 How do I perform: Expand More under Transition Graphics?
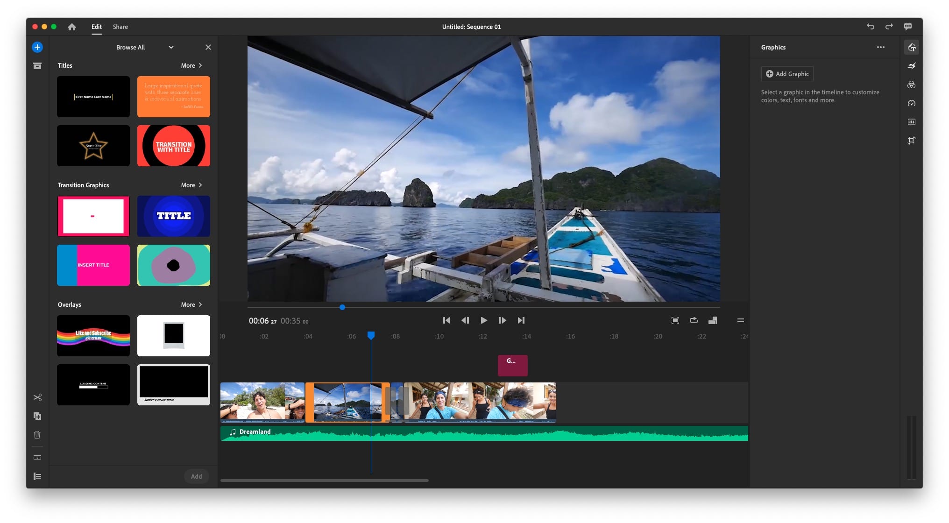[x=191, y=185]
